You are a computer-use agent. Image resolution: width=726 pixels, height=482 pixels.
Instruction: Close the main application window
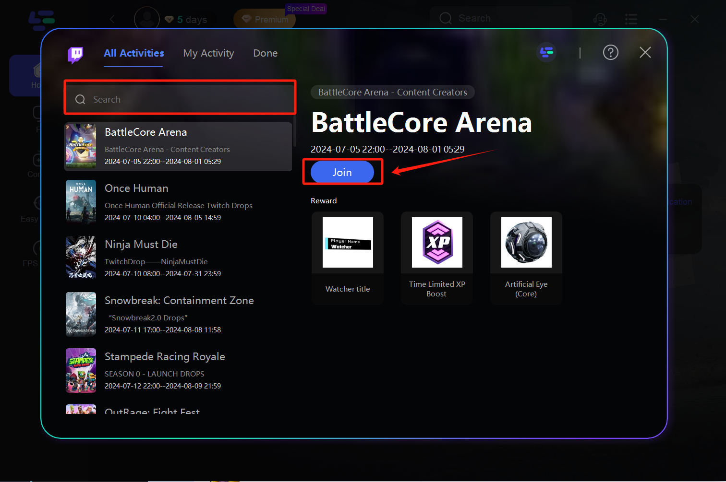tap(695, 19)
